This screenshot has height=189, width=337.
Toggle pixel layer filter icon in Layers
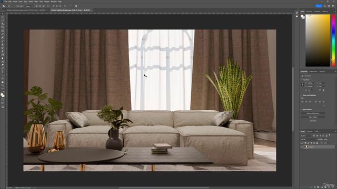pos(314,136)
